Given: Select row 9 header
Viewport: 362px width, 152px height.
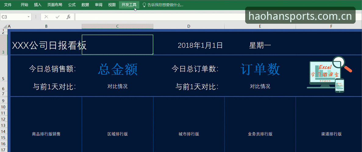Looking at the screenshot, I should (3, 101).
